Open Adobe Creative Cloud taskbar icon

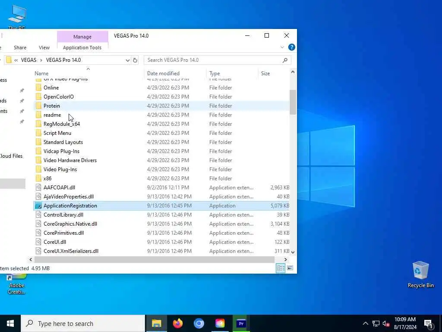click(220, 323)
